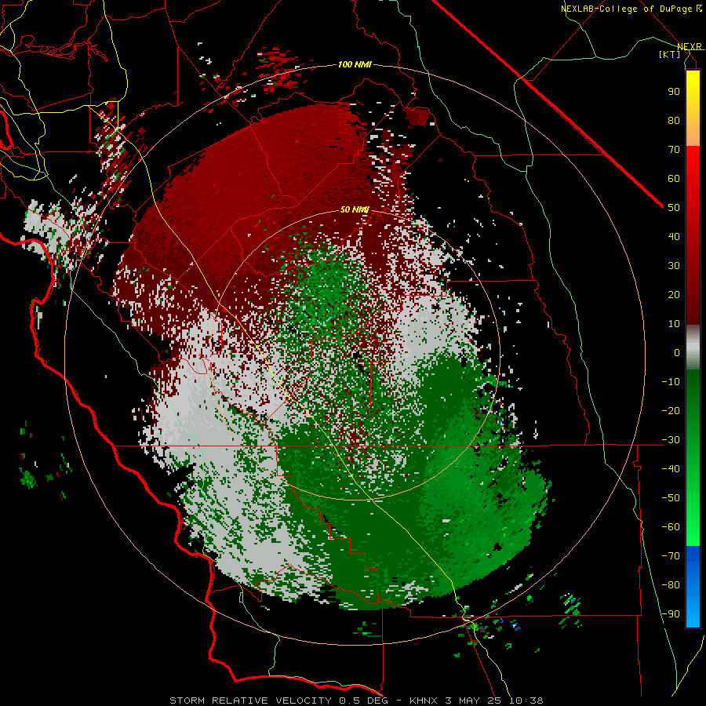Click the 80 value on the velocity scale
706x706 pixels.
pyautogui.click(x=674, y=120)
